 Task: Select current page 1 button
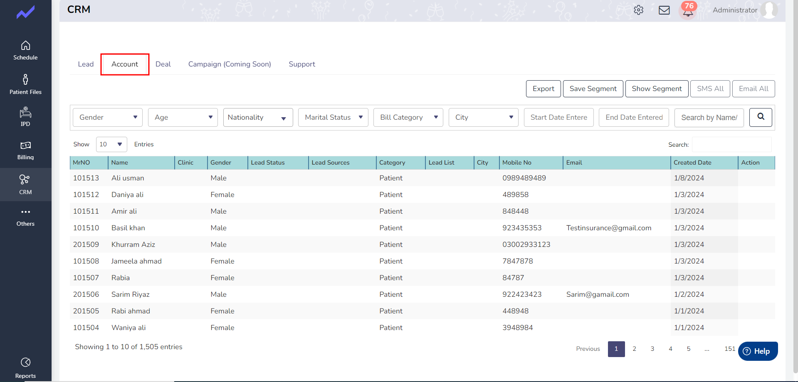click(x=616, y=349)
